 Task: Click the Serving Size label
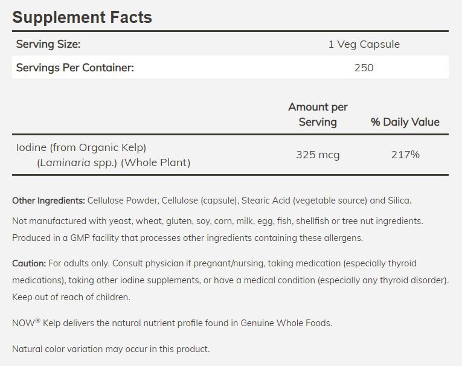(48, 44)
